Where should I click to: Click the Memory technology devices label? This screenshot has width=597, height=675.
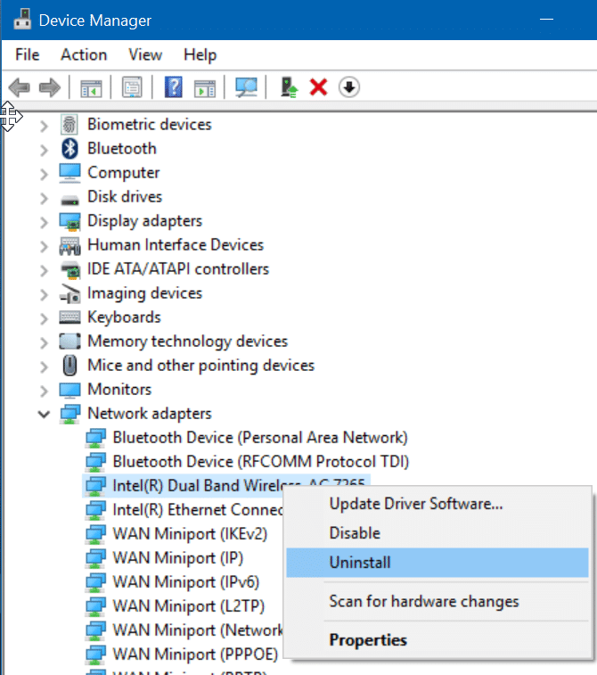tap(187, 342)
